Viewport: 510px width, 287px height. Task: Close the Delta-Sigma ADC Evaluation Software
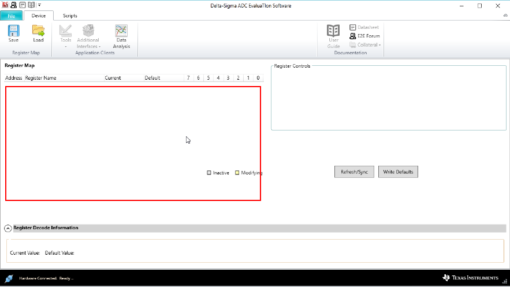click(498, 6)
